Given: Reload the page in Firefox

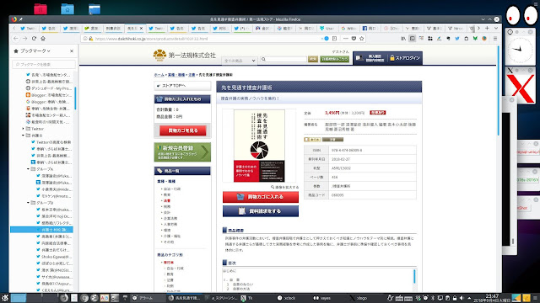Looking at the screenshot, I should (34, 39).
